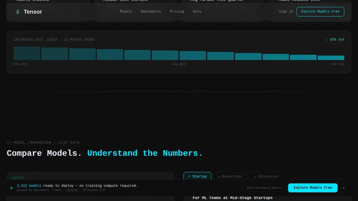Click the Tensor logo icon
358x201 pixels.
coord(18,12)
